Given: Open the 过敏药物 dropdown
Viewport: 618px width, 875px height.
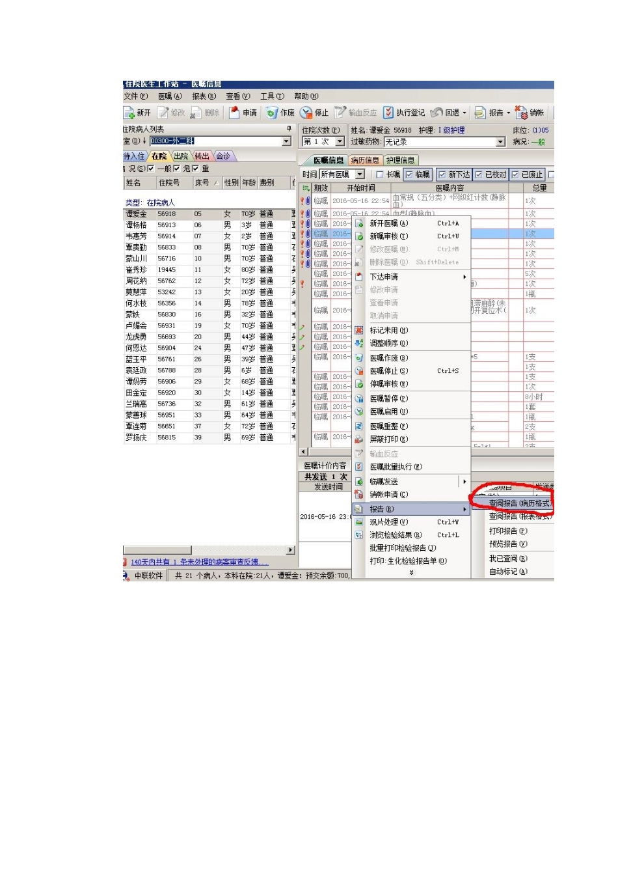Looking at the screenshot, I should 500,142.
